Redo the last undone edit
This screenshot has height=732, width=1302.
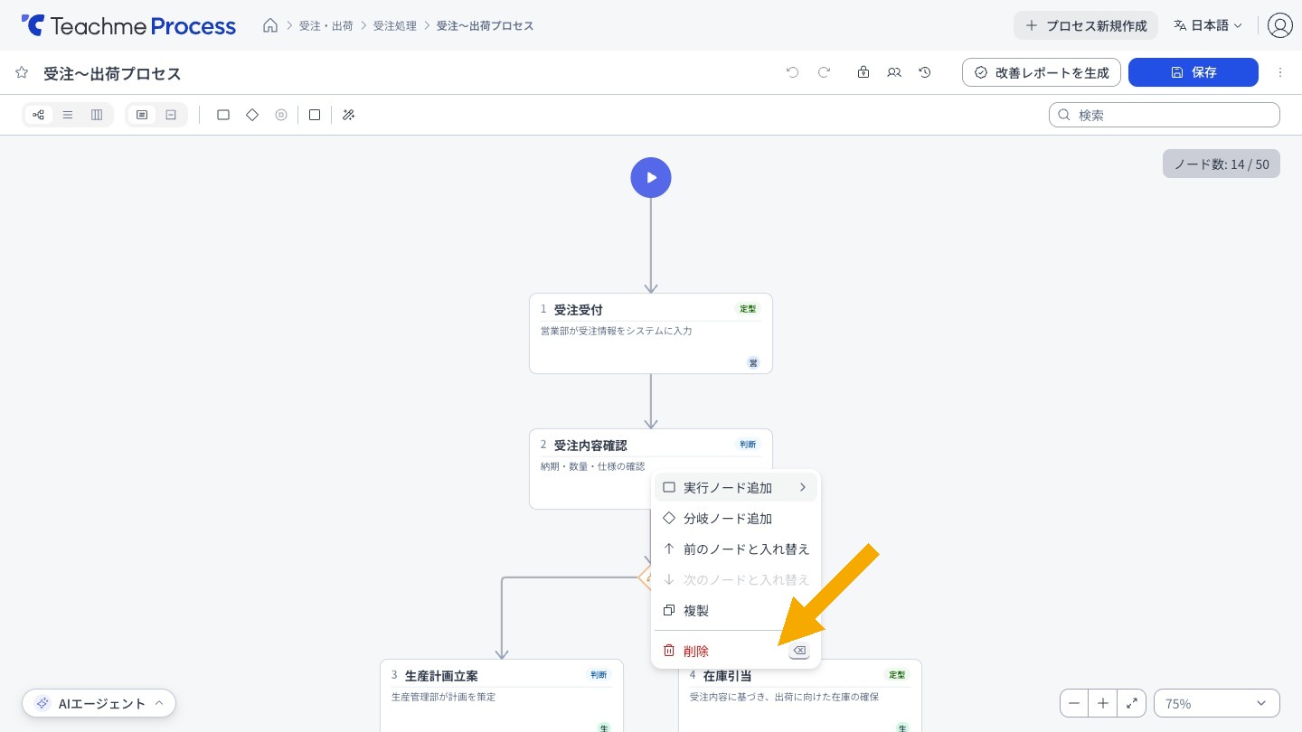(x=824, y=72)
